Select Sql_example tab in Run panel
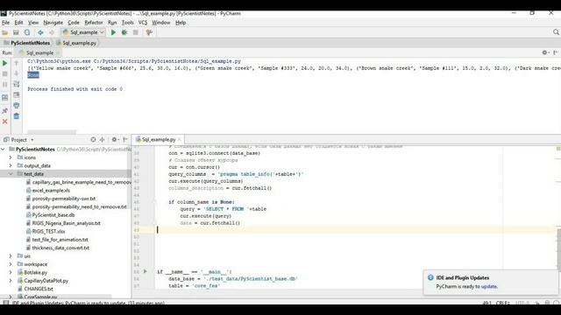The width and height of the screenshot is (561, 315). pos(39,52)
